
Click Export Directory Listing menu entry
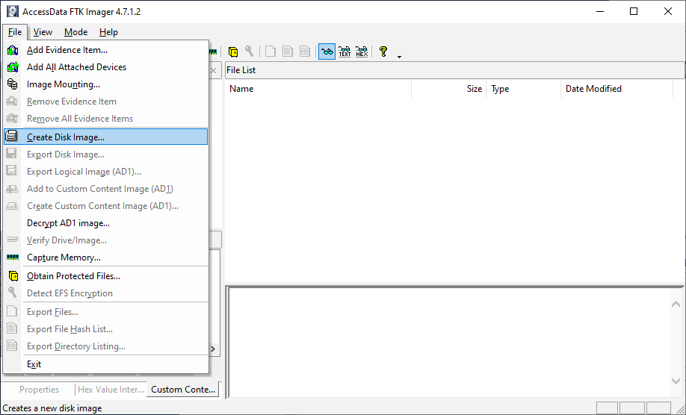coord(105,346)
